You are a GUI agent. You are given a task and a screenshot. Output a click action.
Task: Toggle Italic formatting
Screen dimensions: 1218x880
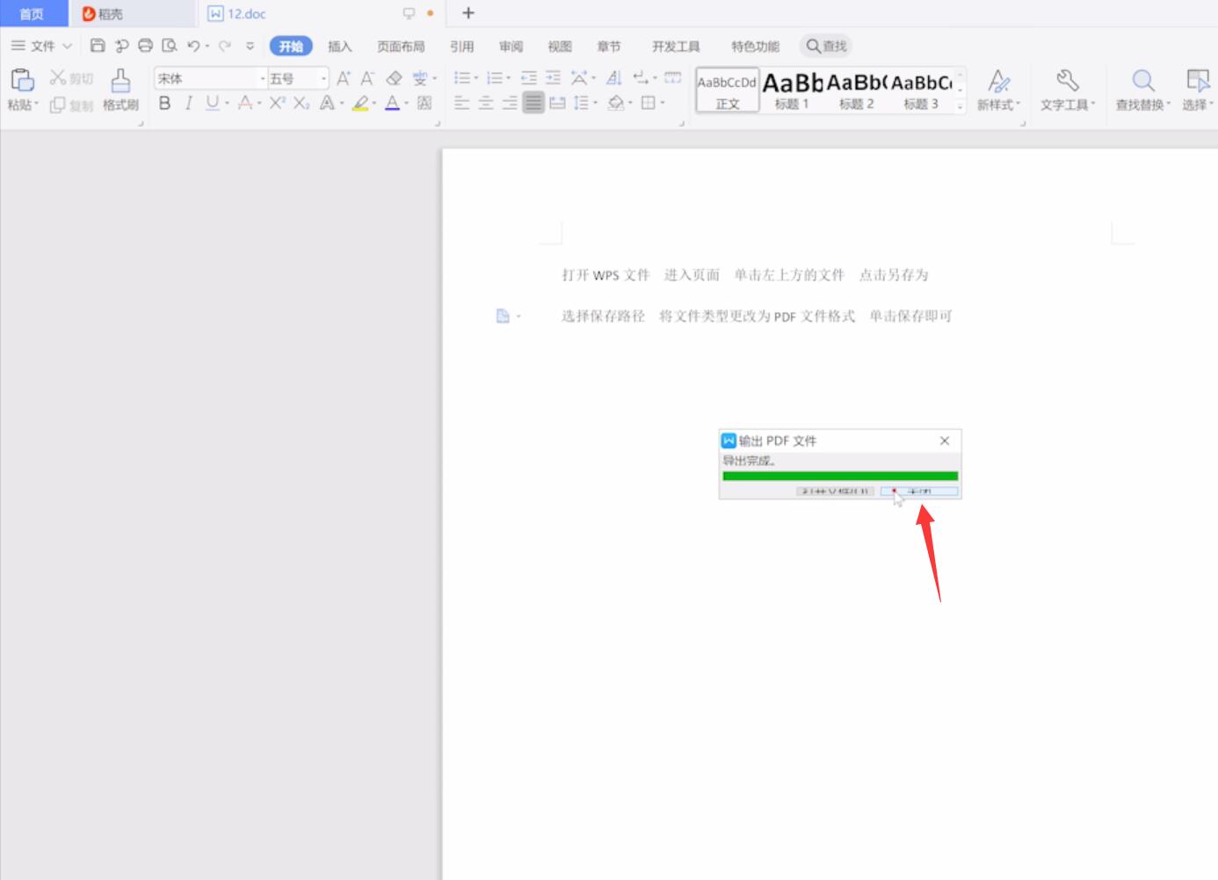(x=188, y=103)
